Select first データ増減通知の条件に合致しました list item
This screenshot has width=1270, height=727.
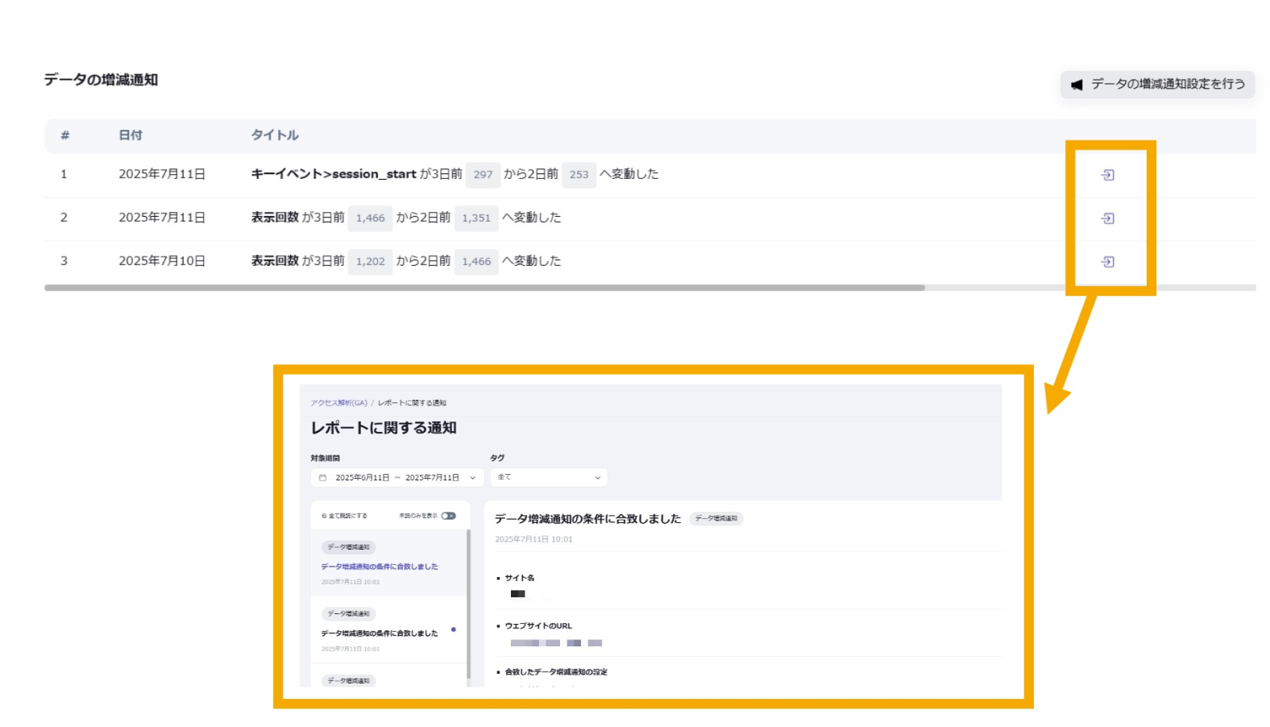point(380,567)
